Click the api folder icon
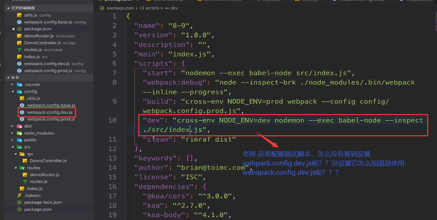The width and height of the screenshot is (437, 220). pyautogui.click(x=22, y=154)
